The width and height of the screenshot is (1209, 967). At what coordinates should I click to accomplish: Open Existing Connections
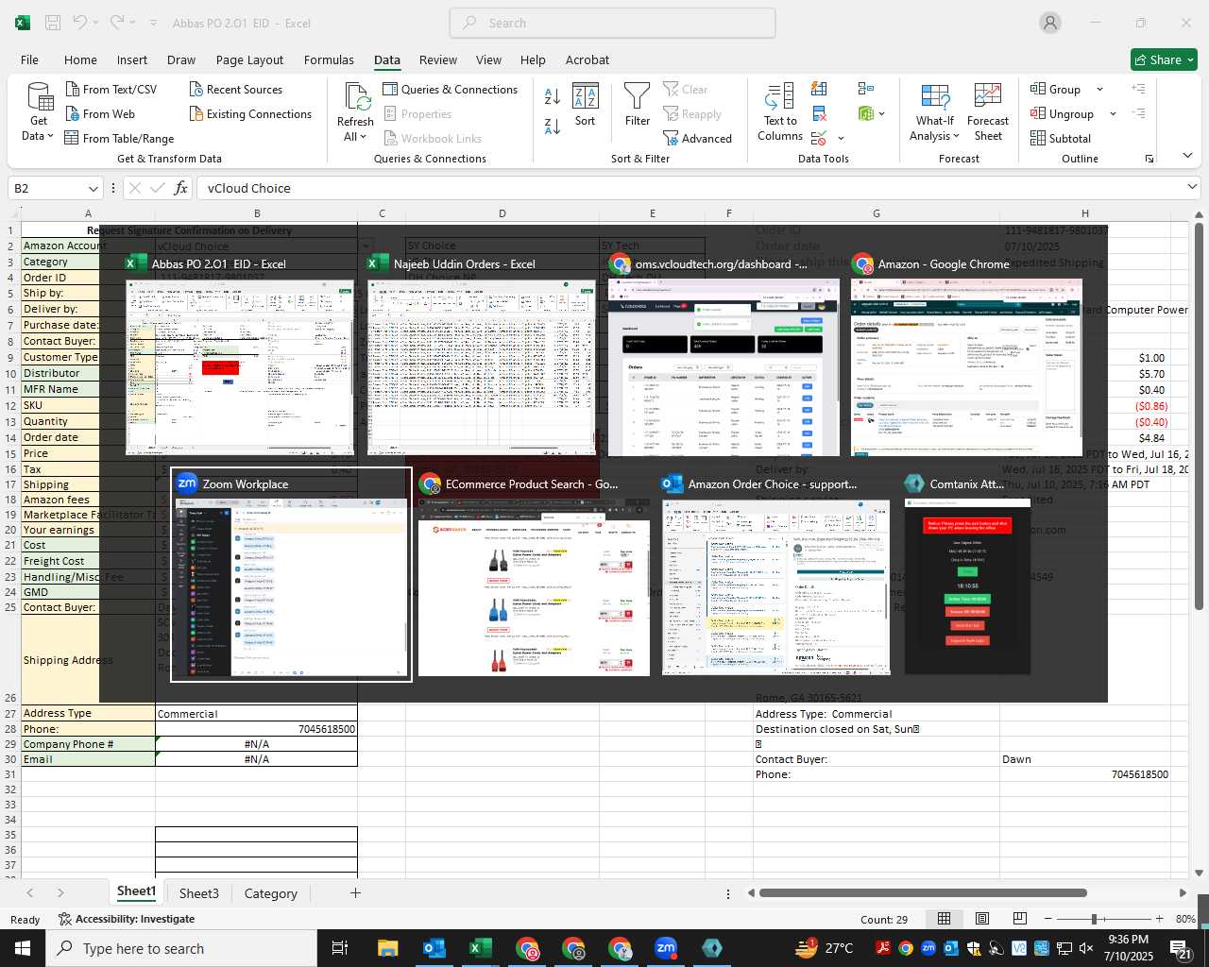click(x=250, y=114)
